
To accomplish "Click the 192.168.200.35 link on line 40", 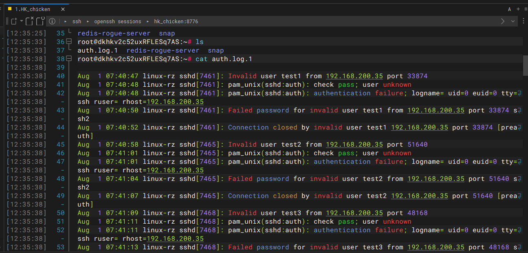I will point(354,76).
